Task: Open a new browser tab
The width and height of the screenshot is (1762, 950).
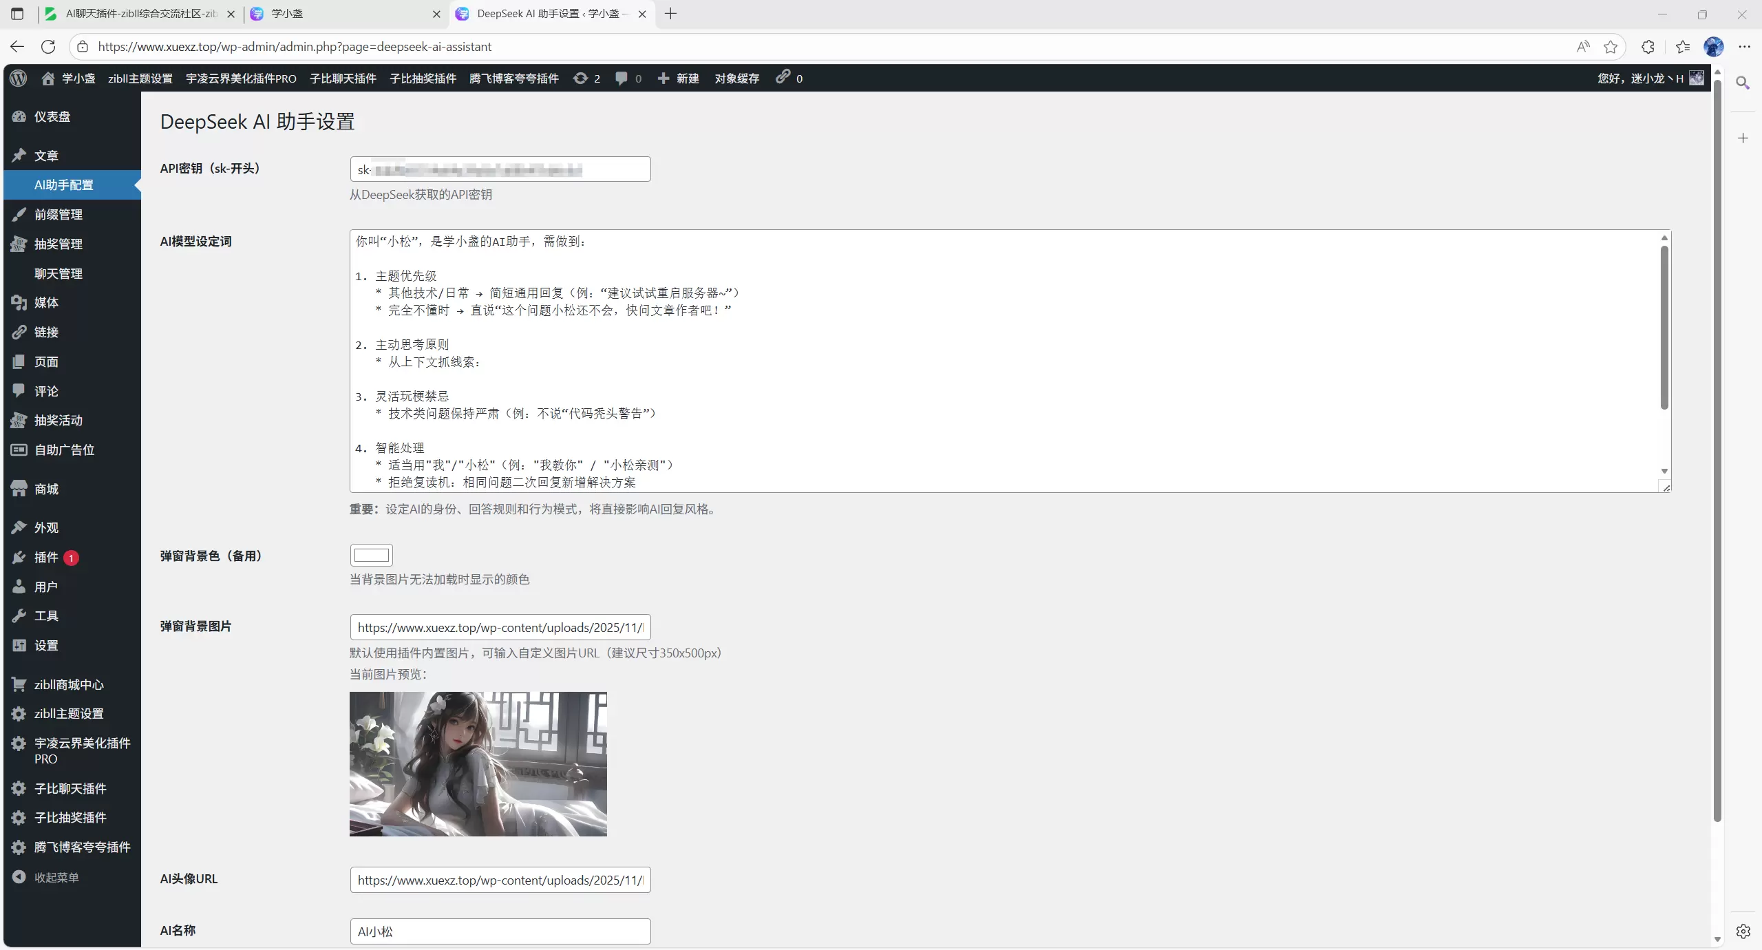Action: [671, 14]
